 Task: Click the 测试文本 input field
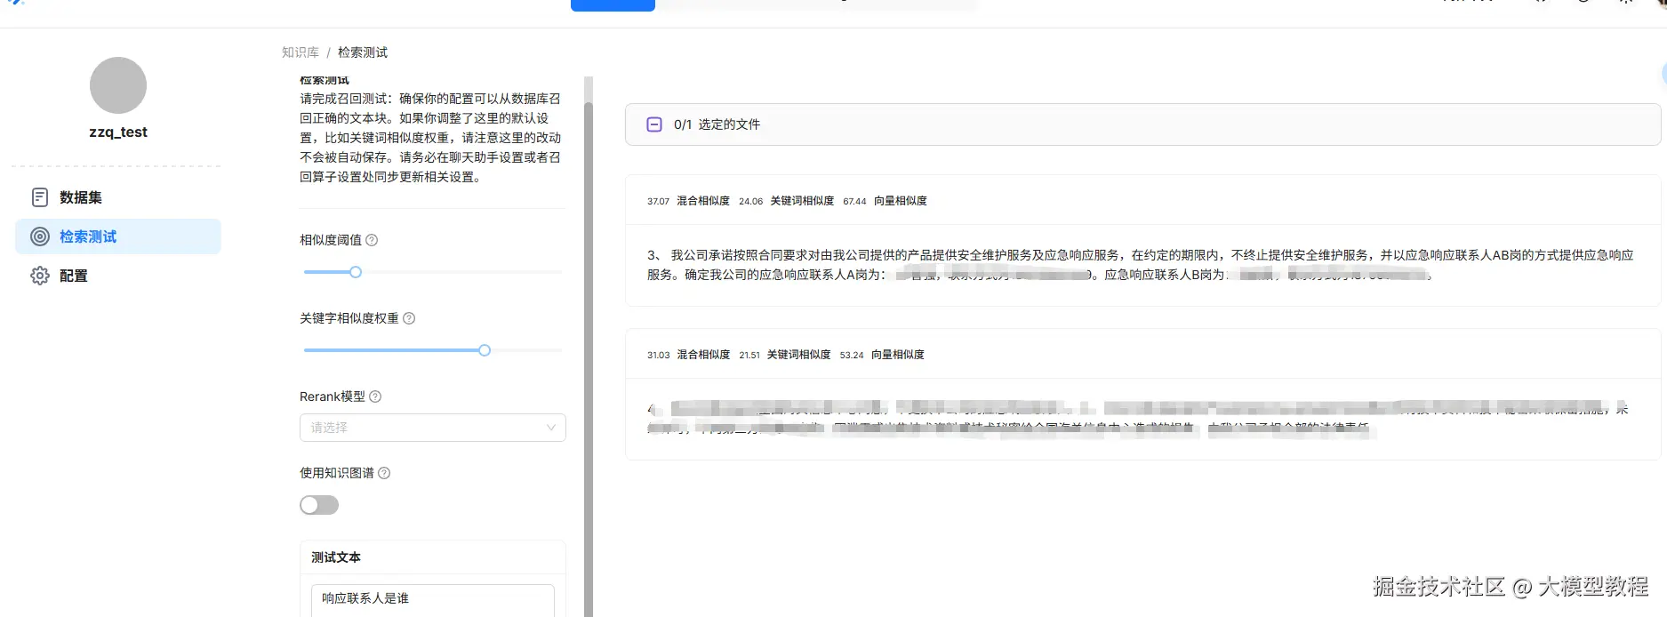pos(433,600)
